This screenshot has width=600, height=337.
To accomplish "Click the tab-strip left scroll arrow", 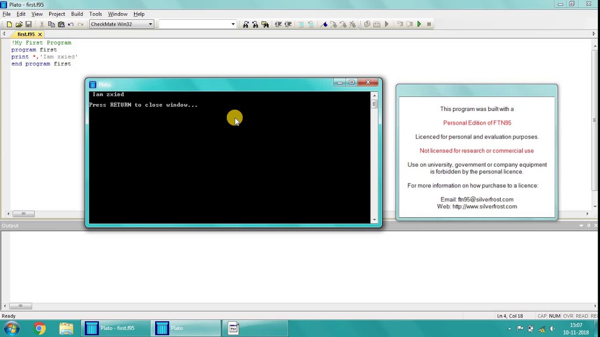I will tap(4, 34).
